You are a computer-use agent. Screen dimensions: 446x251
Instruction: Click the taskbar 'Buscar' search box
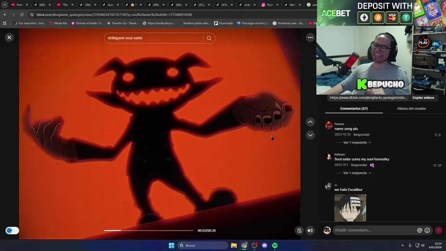click(203, 245)
